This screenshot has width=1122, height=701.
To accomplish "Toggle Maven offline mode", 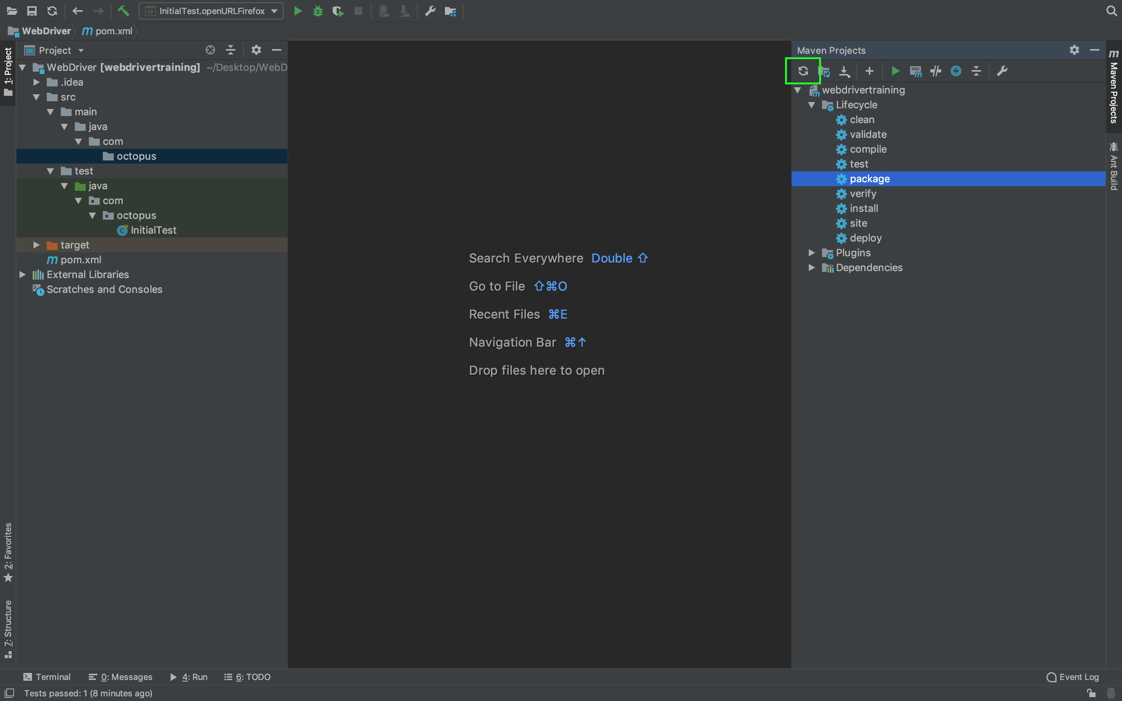I will (x=936, y=71).
